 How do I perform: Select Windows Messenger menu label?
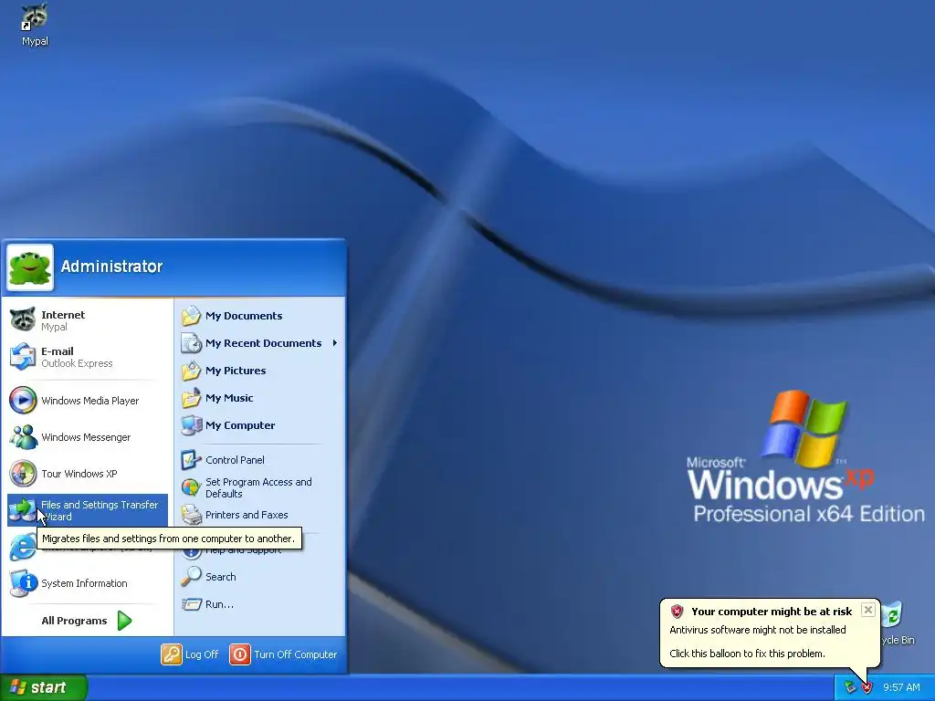click(86, 437)
